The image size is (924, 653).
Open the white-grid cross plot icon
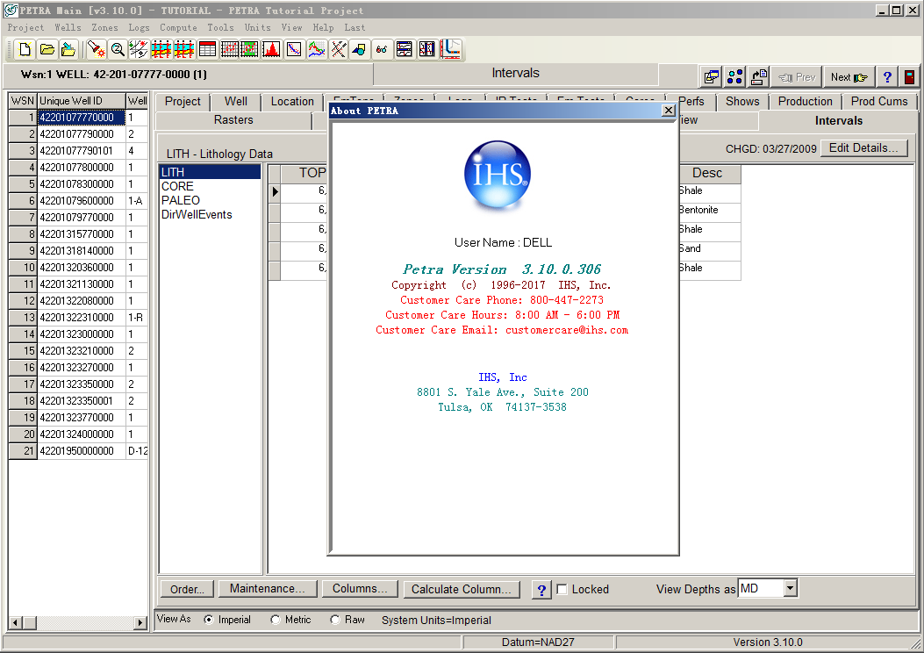229,49
